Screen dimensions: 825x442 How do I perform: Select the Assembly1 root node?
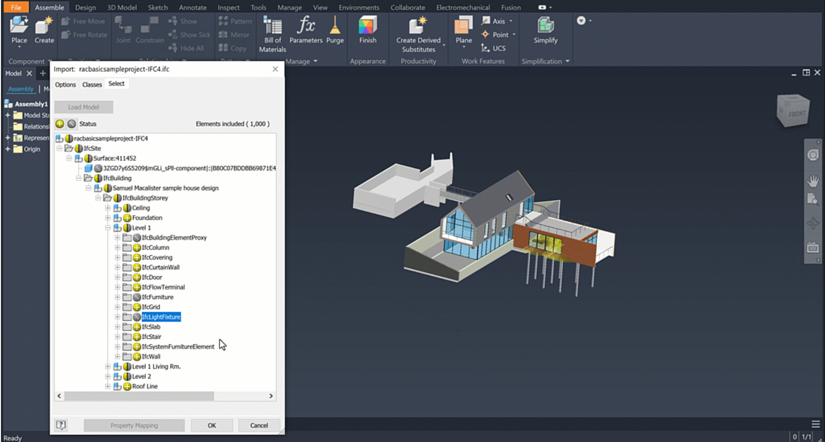[x=31, y=104]
